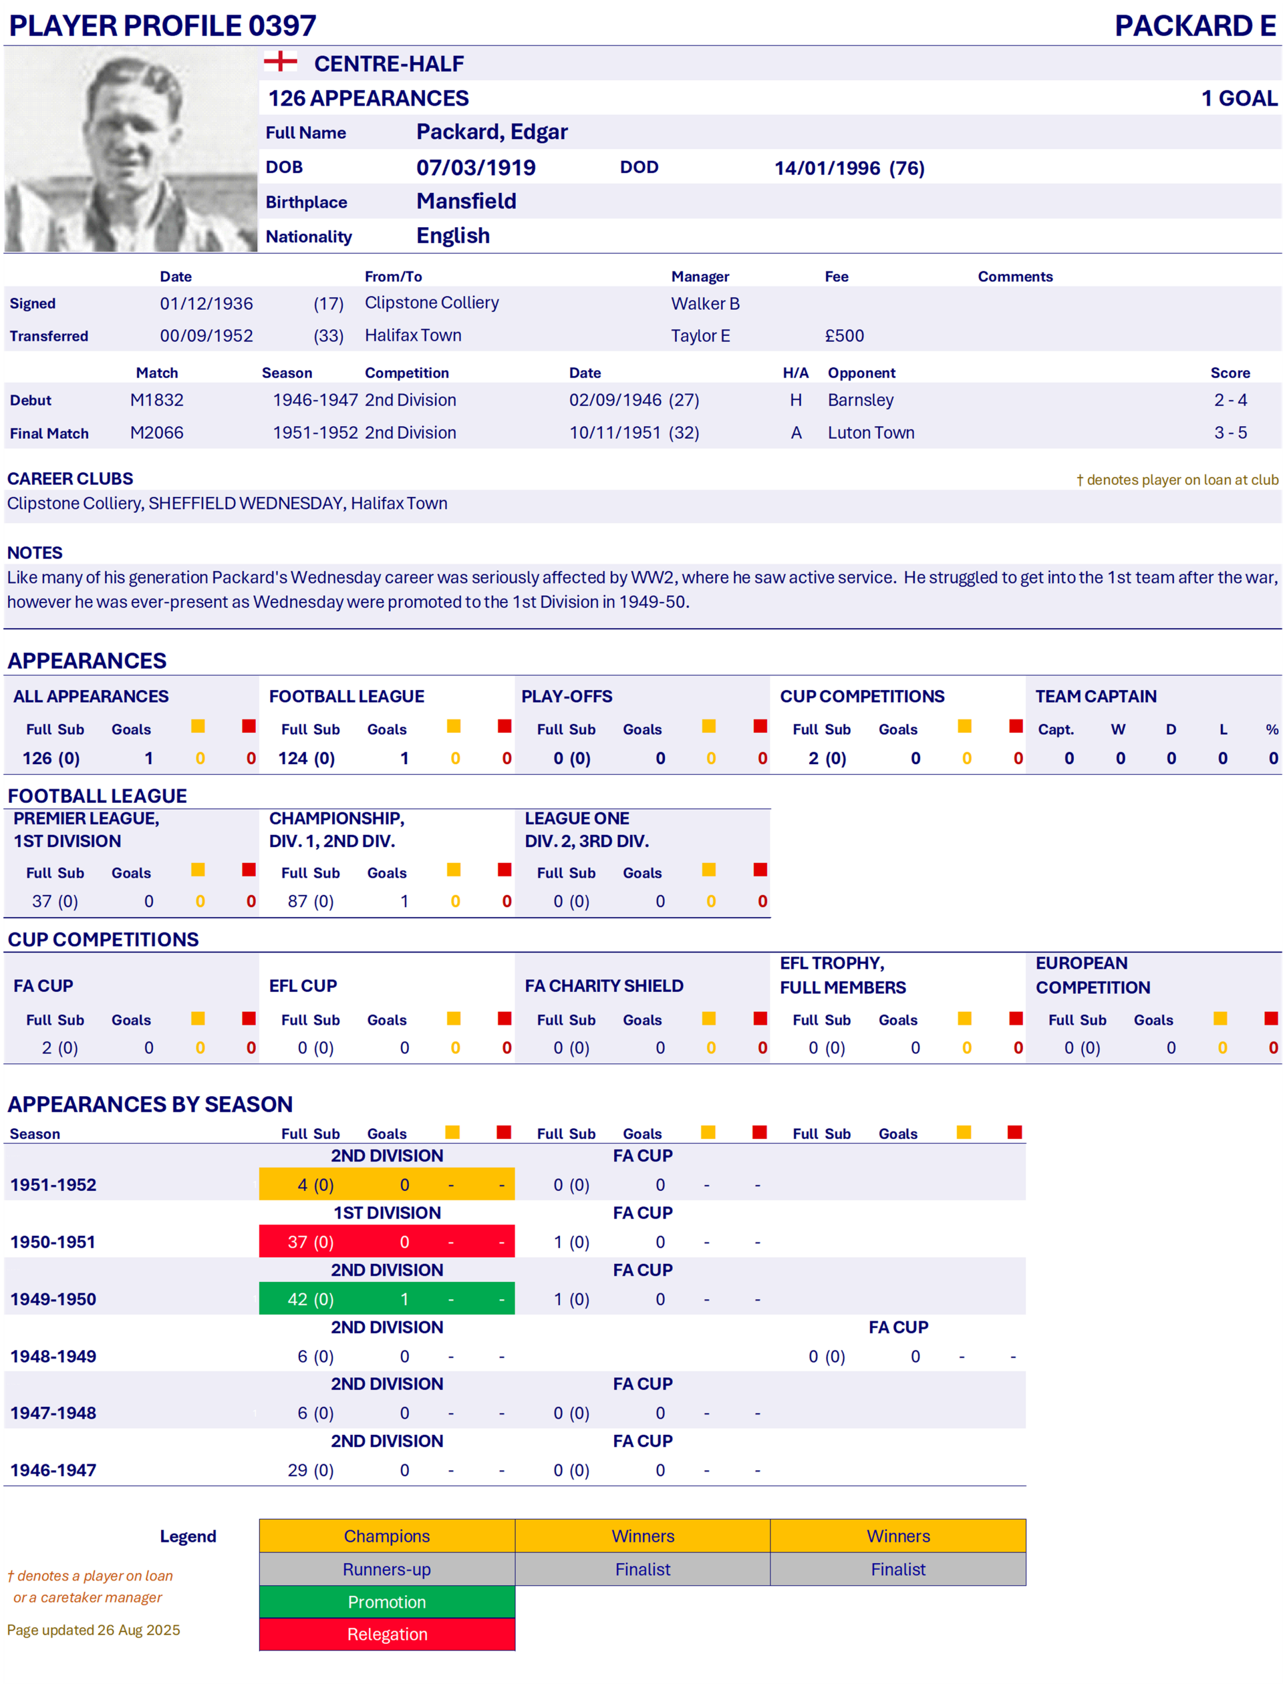Click red card icon under European Competition
This screenshot has width=1283, height=1684.
(1271, 1018)
